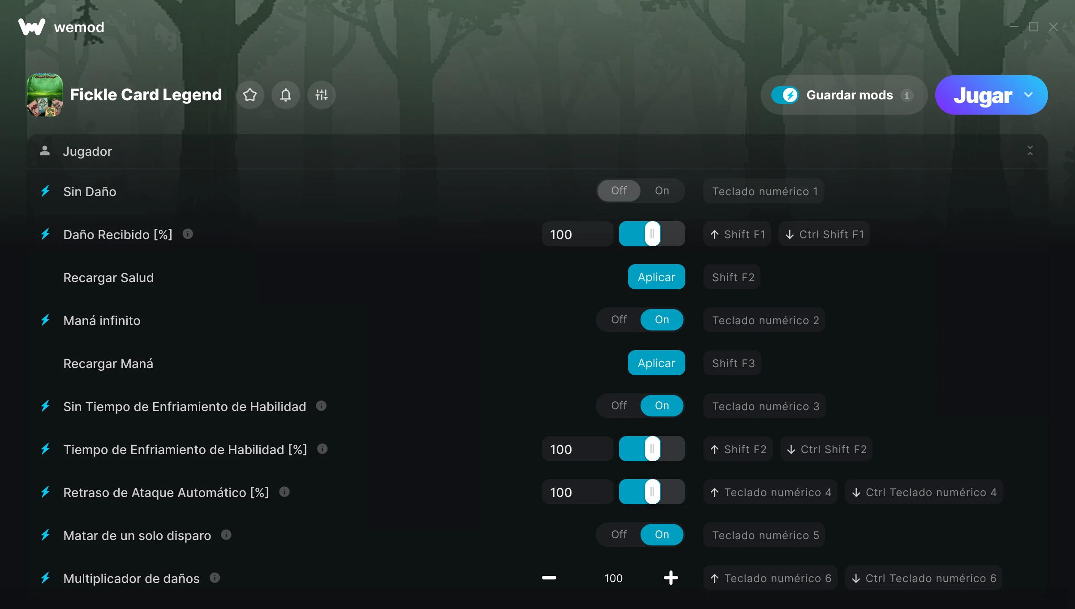Edit the Daño Recibido value field
1075x609 pixels.
pyautogui.click(x=577, y=234)
